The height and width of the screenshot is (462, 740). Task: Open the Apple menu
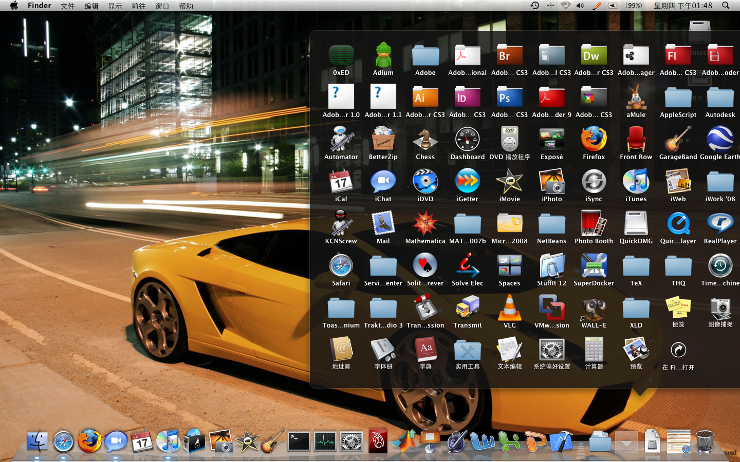14,5
